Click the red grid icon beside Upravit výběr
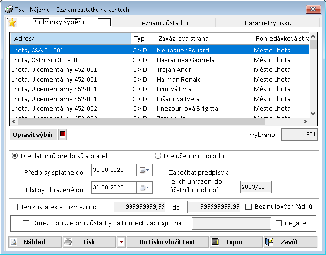Viewport: 326px width, 255px height. [x=63, y=135]
